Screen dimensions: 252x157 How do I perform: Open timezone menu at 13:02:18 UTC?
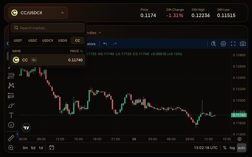pyautogui.click(x=206, y=148)
